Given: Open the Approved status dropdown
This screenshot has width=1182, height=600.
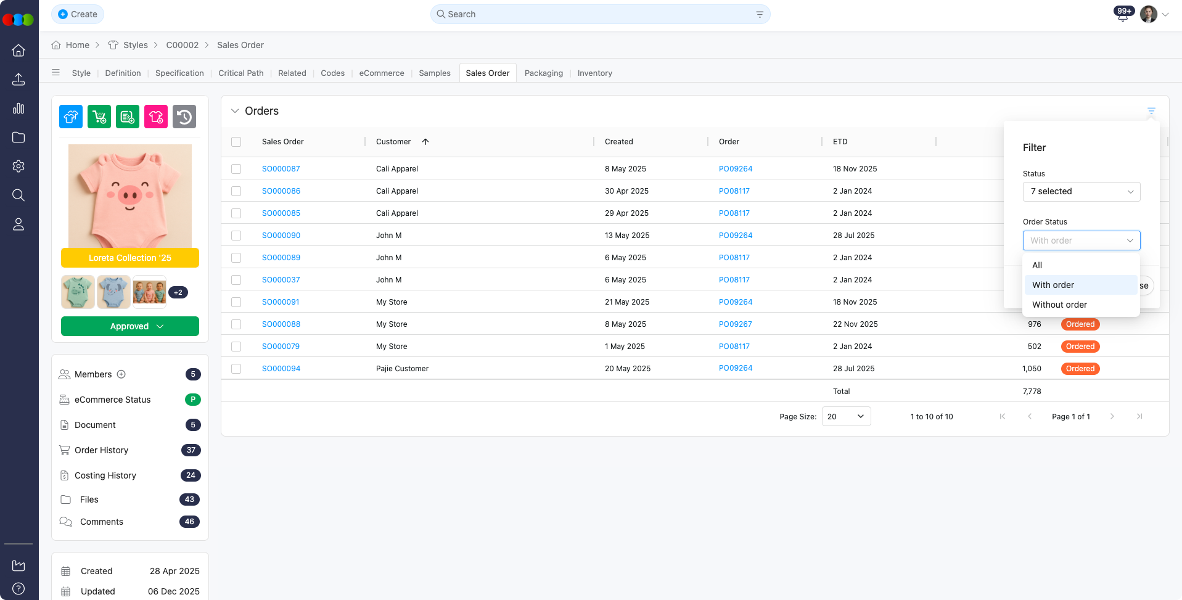Looking at the screenshot, I should 130,326.
